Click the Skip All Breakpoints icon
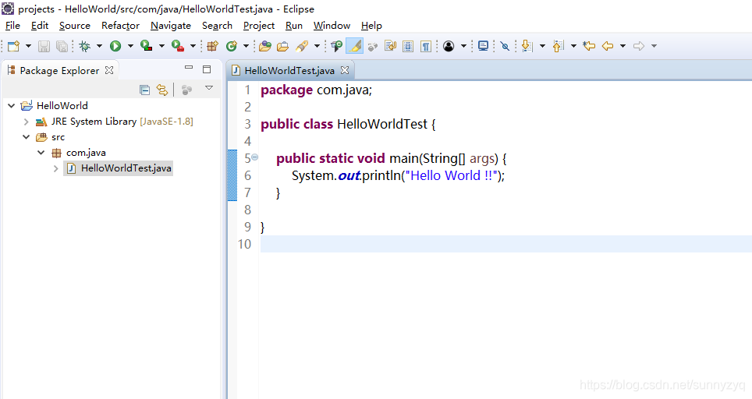Image resolution: width=752 pixels, height=399 pixels. coord(505,46)
